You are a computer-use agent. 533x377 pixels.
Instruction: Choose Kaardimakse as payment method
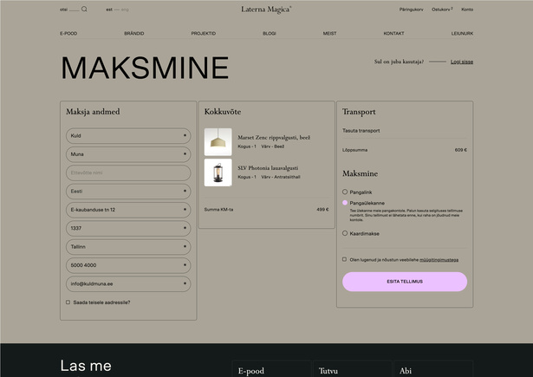tap(345, 232)
